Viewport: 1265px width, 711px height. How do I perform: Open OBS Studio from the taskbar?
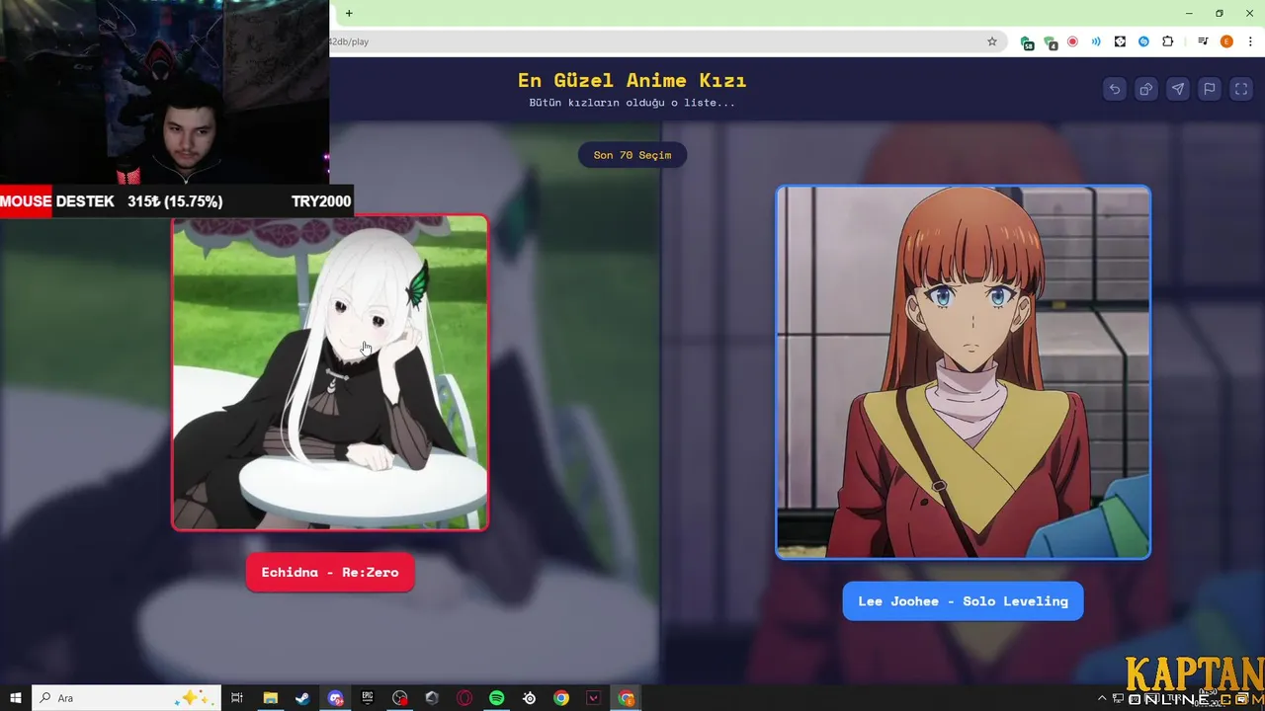[399, 698]
